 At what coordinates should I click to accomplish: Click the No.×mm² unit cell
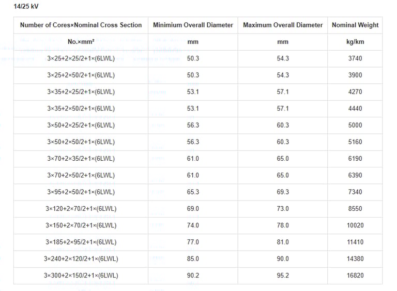point(81,42)
